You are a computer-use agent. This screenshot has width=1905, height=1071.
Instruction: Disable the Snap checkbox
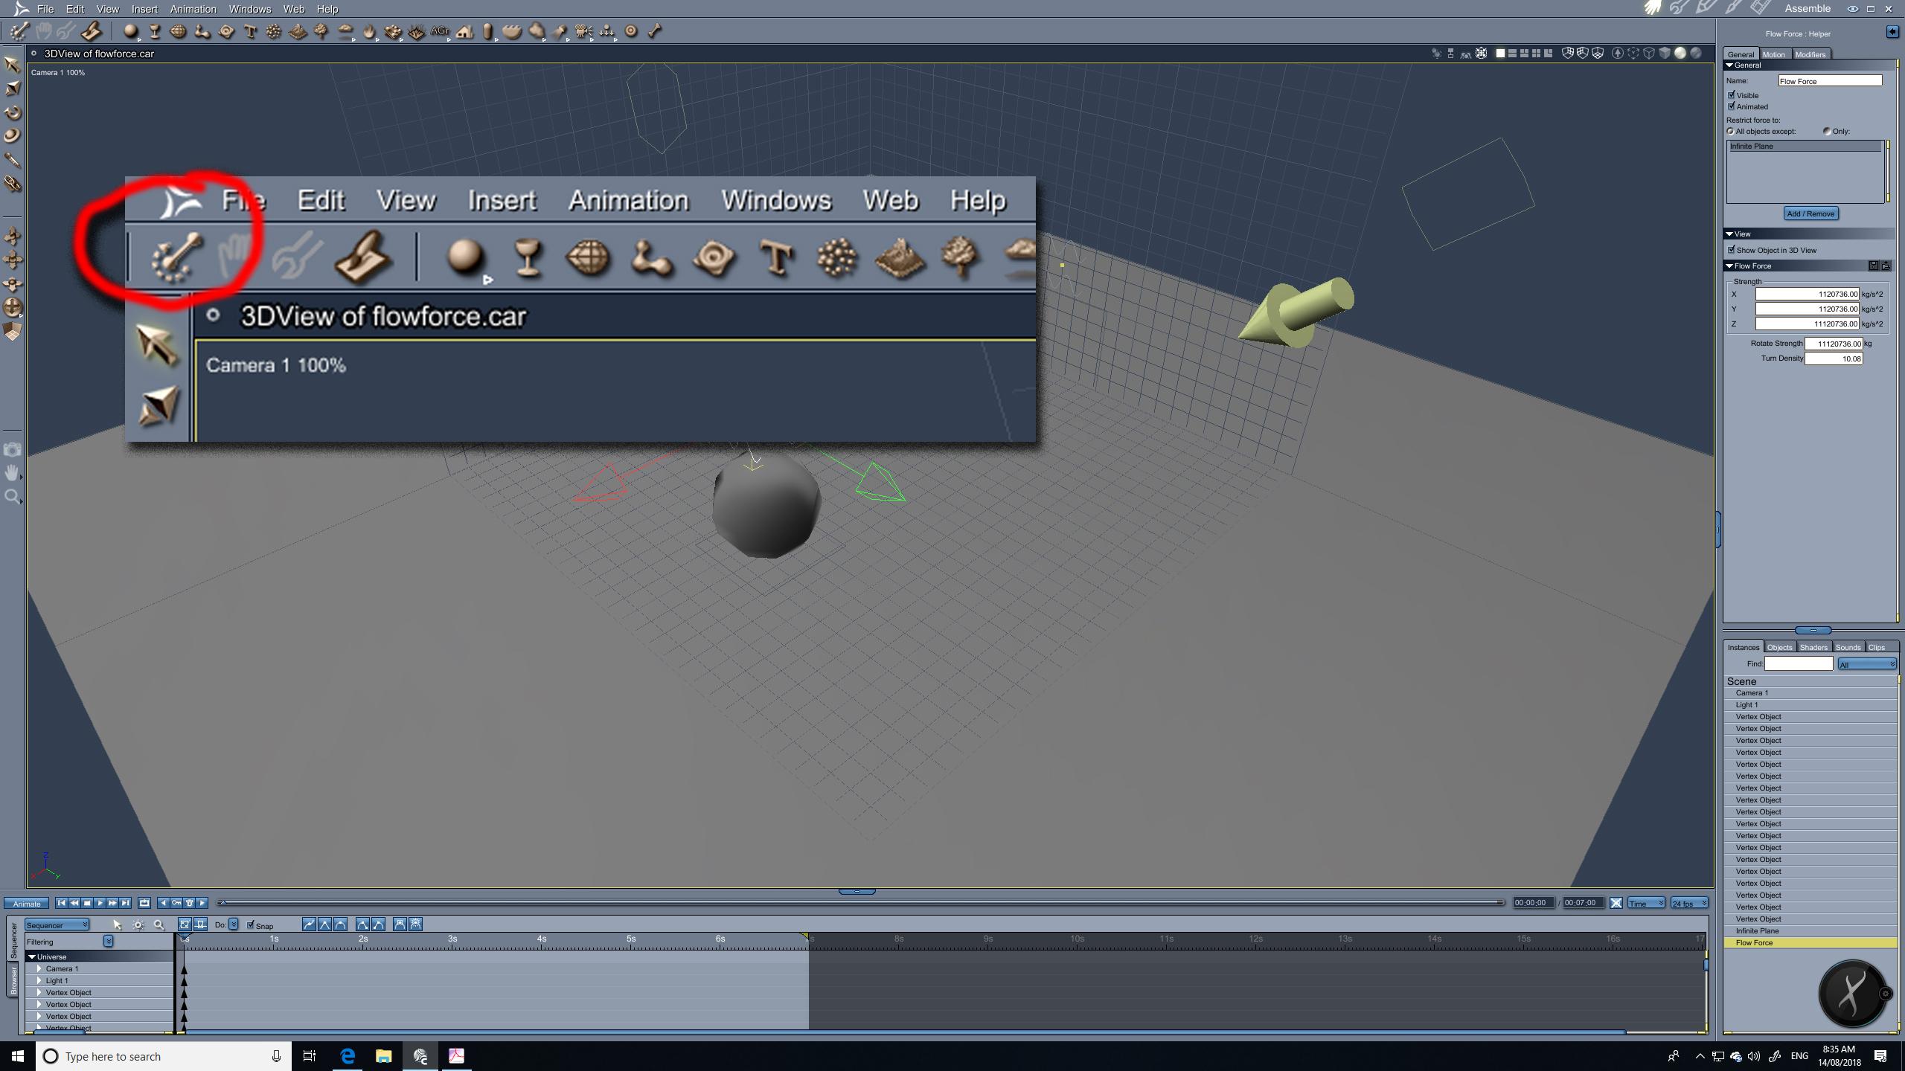click(x=251, y=924)
